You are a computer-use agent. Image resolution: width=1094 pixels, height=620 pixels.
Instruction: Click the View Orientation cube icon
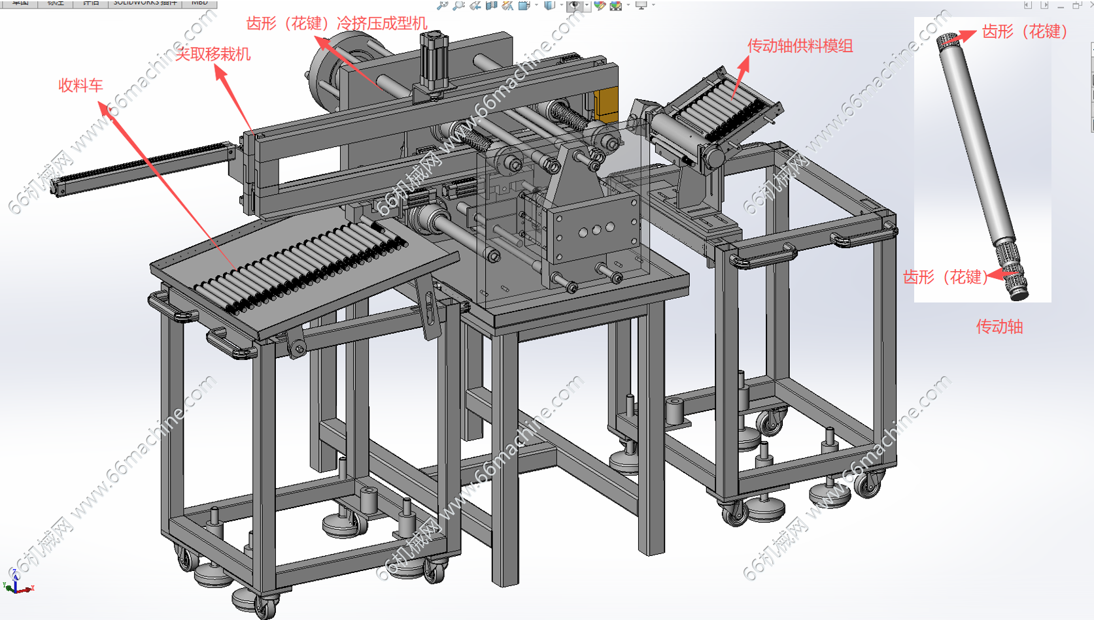click(524, 5)
